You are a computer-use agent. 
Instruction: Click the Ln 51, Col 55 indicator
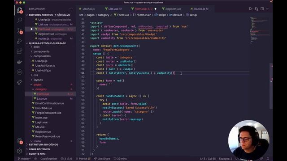(208, 159)
